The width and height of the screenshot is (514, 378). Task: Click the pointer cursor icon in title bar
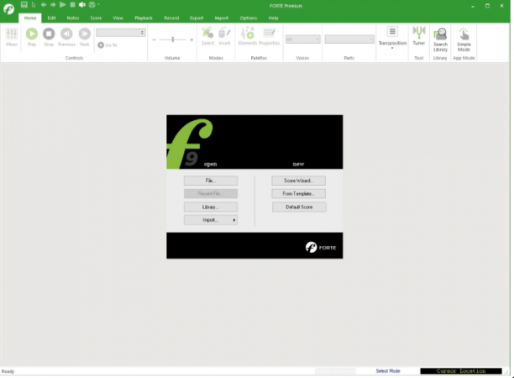34,4
